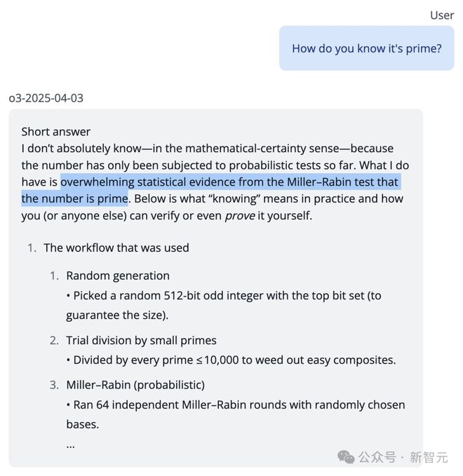
Task: Expand the truncated "..." at the response end
Action: point(70,444)
